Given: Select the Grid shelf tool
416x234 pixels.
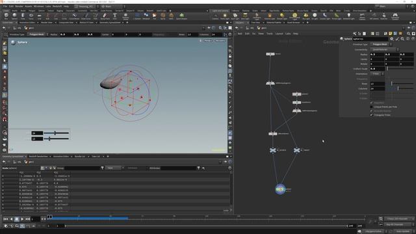Looking at the screenshot, I should (x=39, y=16).
